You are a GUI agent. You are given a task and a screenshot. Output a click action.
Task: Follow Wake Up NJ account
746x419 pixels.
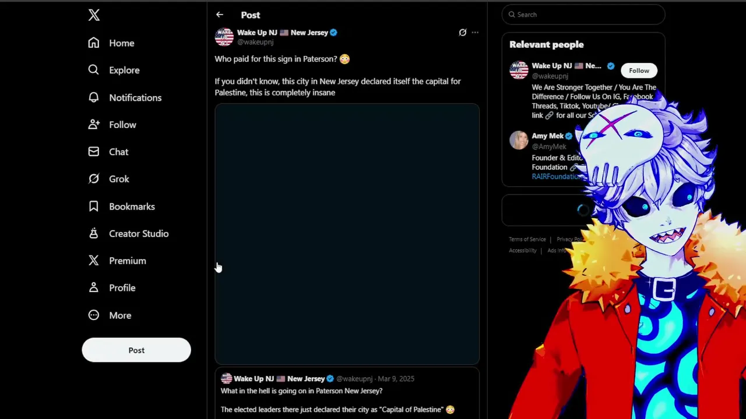click(x=639, y=70)
